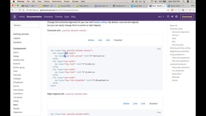Open the v4.1 version dropdown

(161, 17)
